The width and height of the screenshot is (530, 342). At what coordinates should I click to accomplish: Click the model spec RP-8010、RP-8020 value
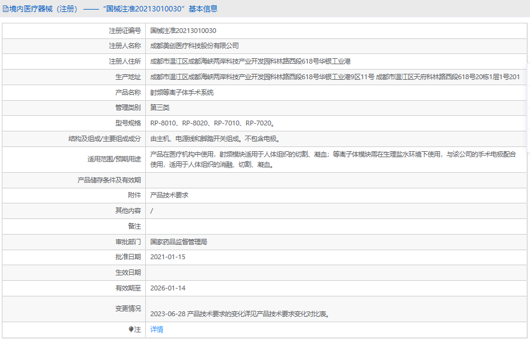[212, 123]
